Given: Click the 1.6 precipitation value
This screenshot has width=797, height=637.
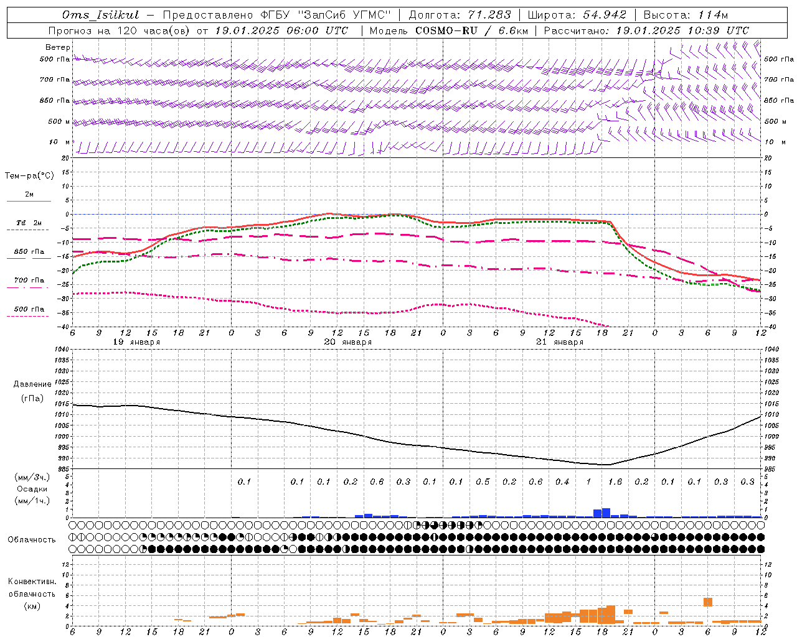Looking at the screenshot, I should coord(615,481).
